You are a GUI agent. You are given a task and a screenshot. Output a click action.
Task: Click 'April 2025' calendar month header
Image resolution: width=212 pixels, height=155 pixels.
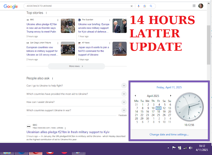click(153, 96)
